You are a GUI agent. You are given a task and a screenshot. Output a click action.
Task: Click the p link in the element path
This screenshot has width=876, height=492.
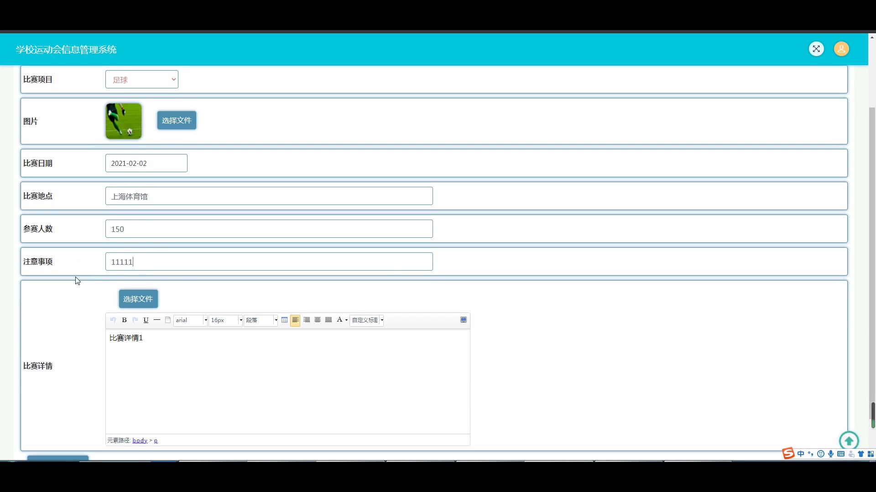click(x=156, y=441)
